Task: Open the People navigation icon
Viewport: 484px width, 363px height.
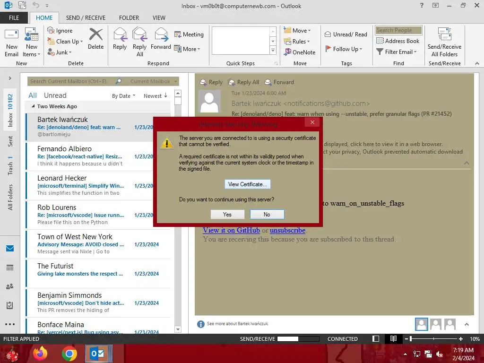Action: click(10, 286)
